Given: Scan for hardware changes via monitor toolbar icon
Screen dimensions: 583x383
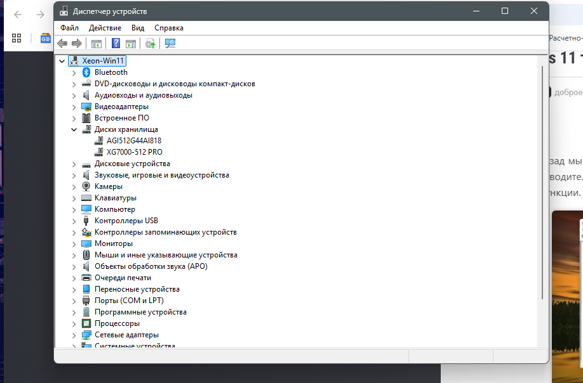Looking at the screenshot, I should [x=170, y=43].
